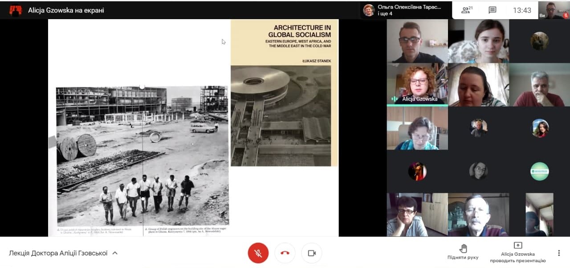Open the participants list icon

[466, 10]
